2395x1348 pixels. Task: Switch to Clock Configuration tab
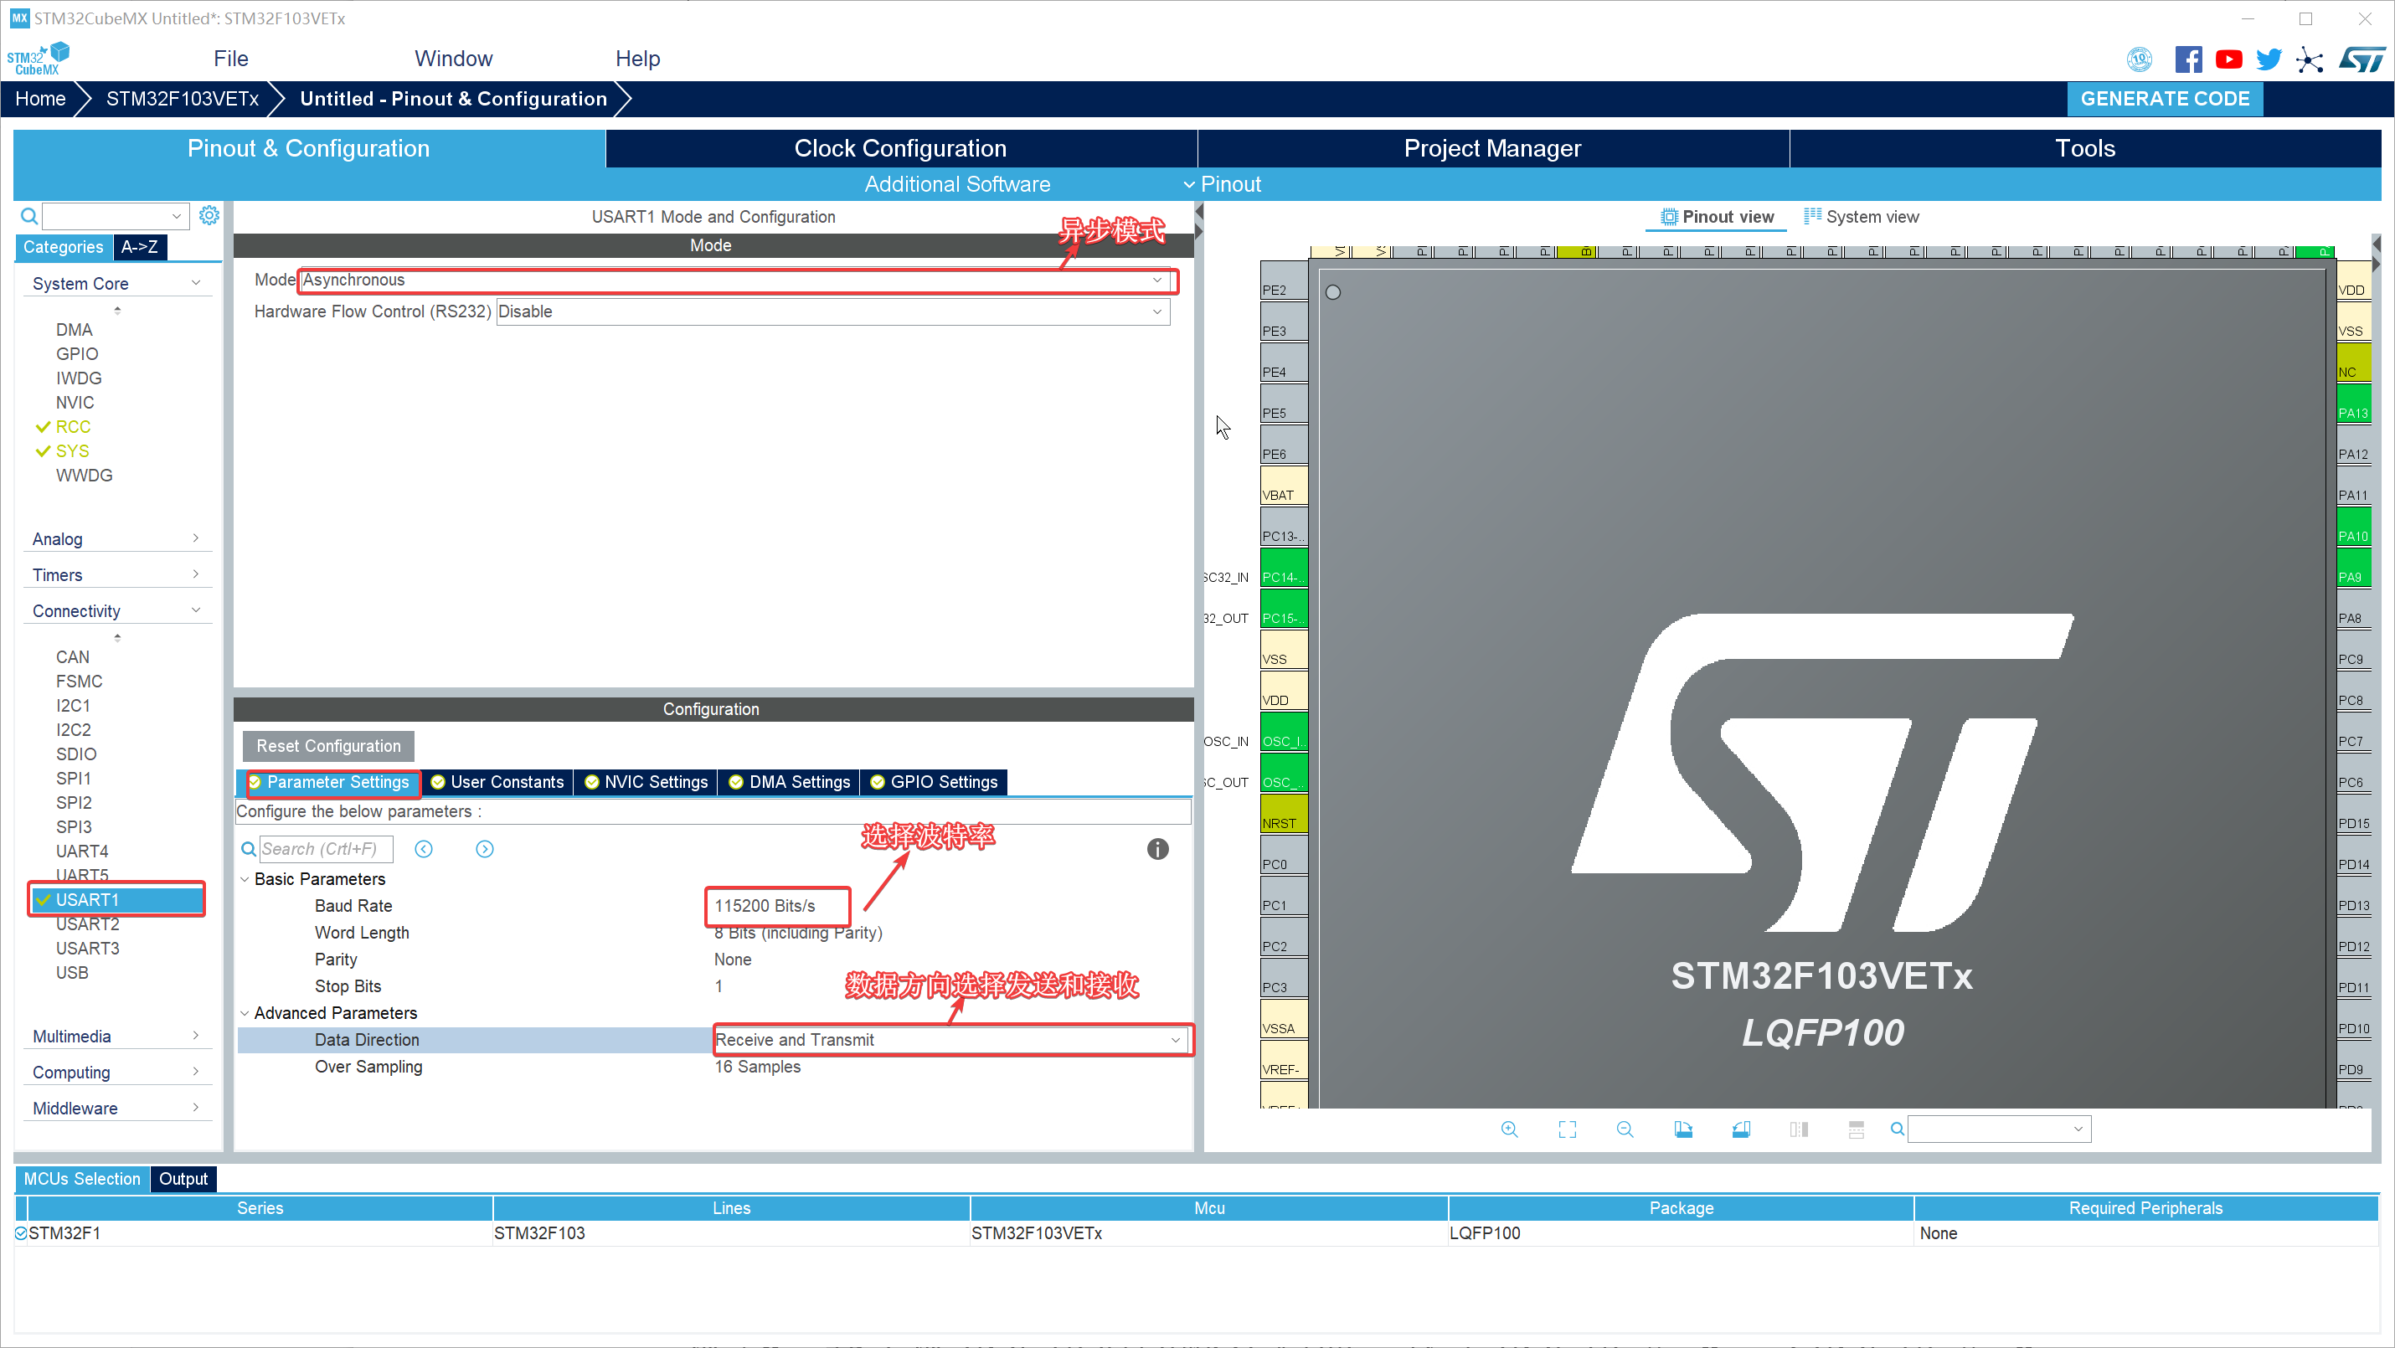click(900, 149)
